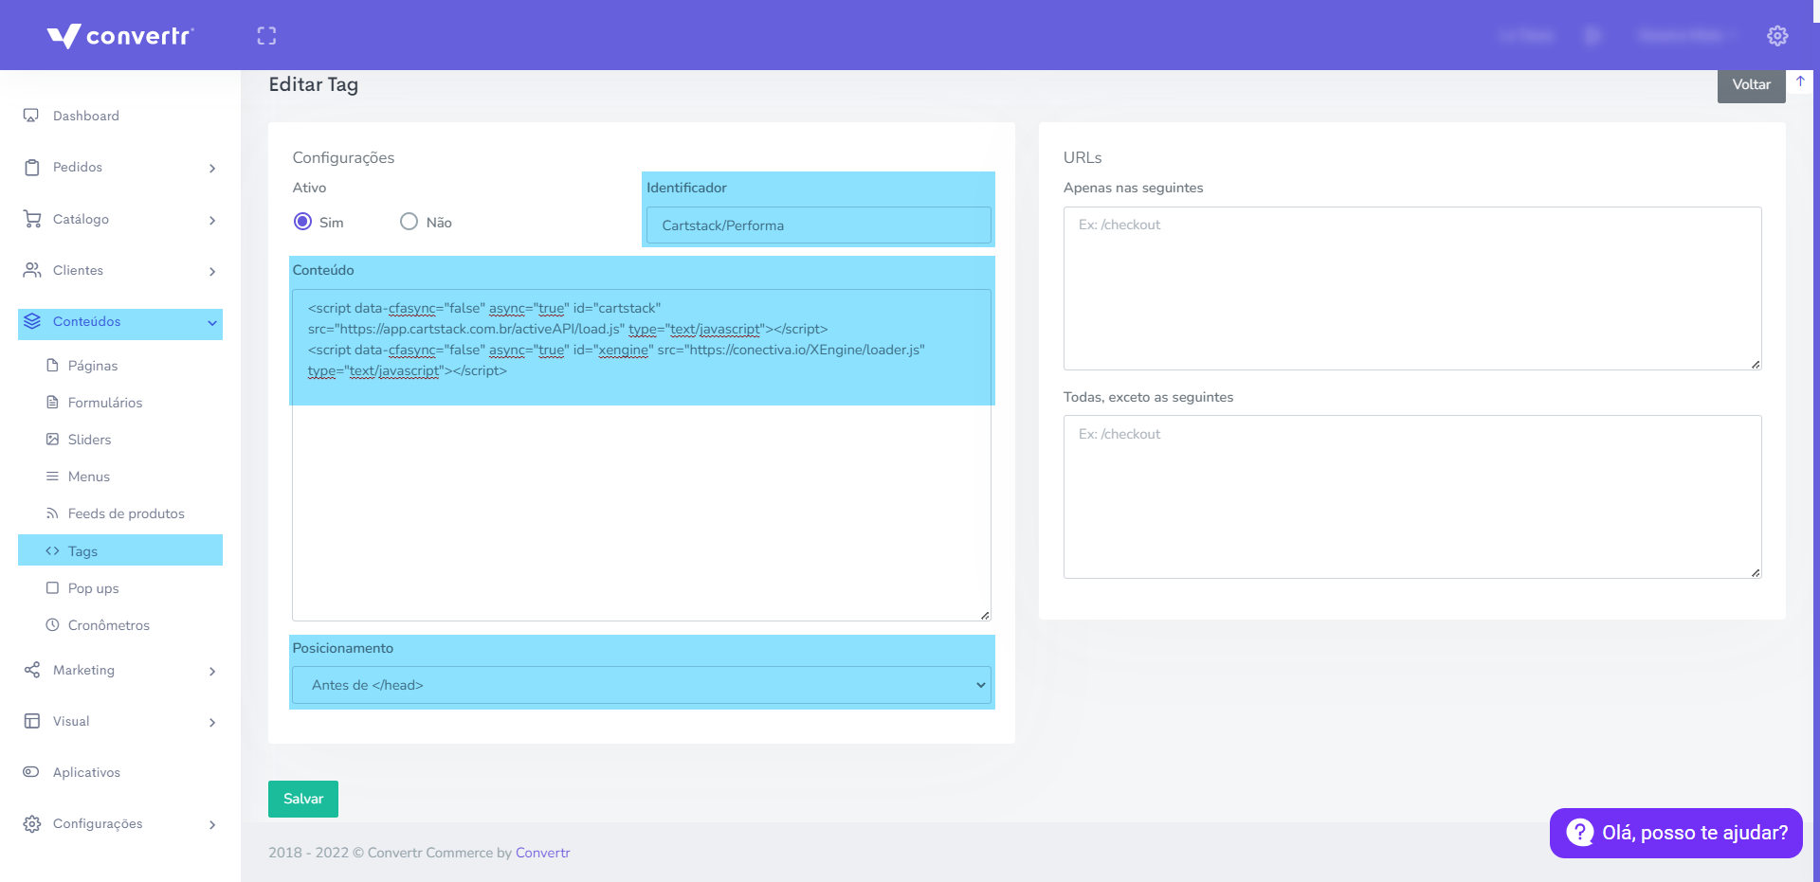Click the Marketing share icon
Screen dimensions: 1820x882
coord(32,670)
